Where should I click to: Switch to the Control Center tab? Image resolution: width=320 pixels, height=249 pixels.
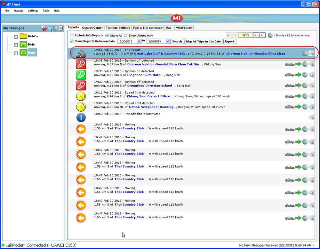(92, 28)
